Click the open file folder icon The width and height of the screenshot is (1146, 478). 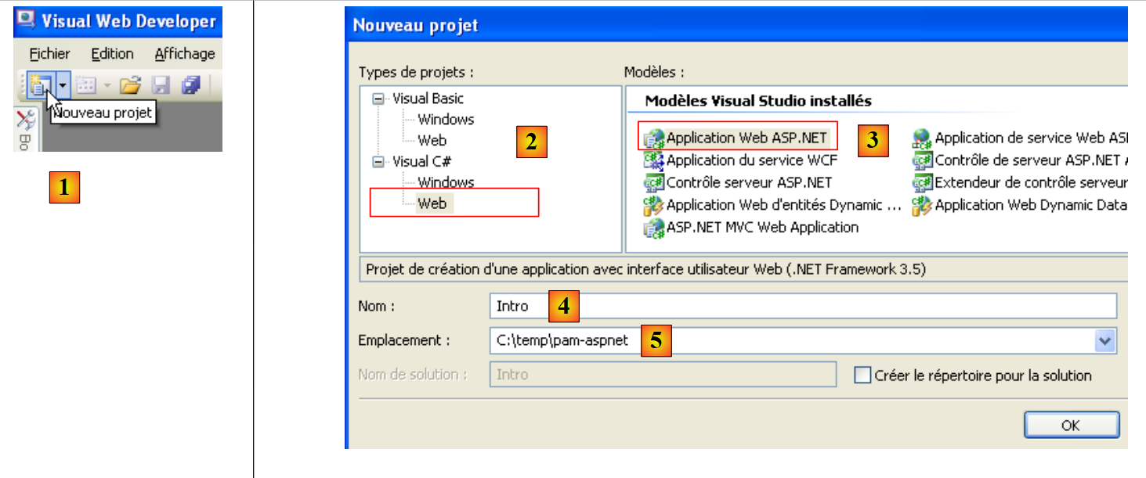click(129, 84)
